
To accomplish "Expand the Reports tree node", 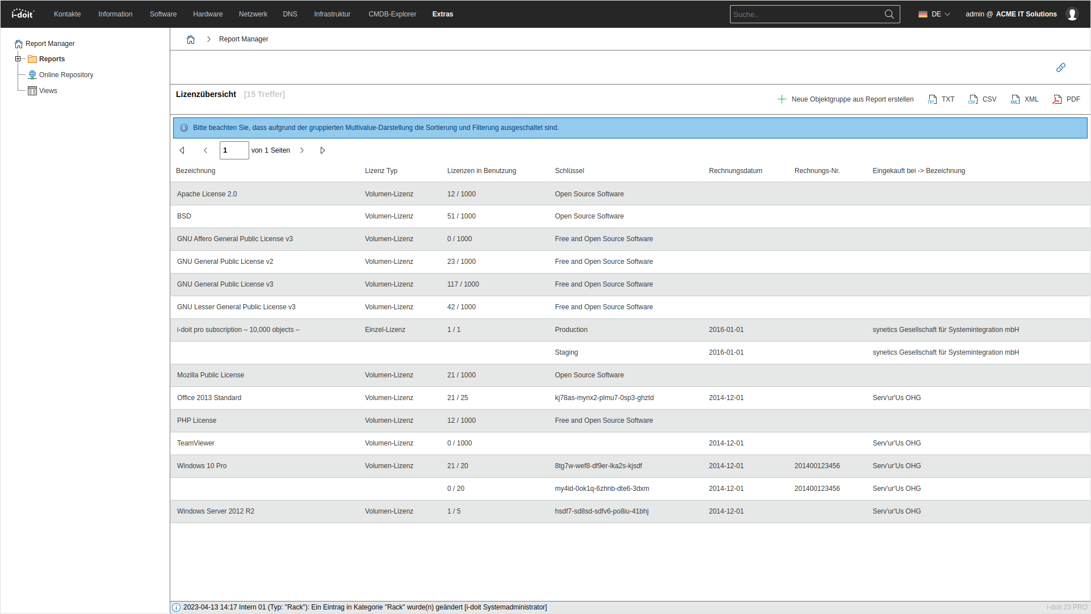I will 18,59.
